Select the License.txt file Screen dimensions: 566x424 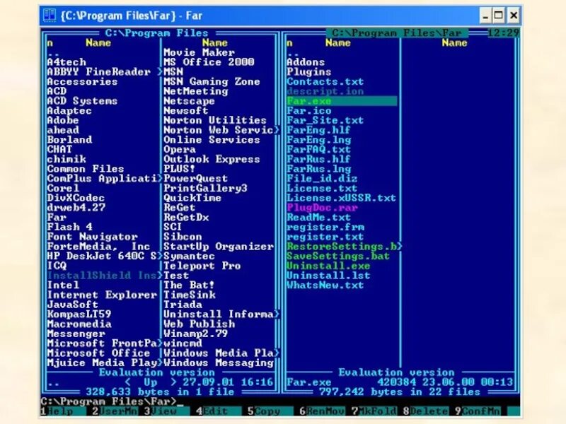pos(322,188)
